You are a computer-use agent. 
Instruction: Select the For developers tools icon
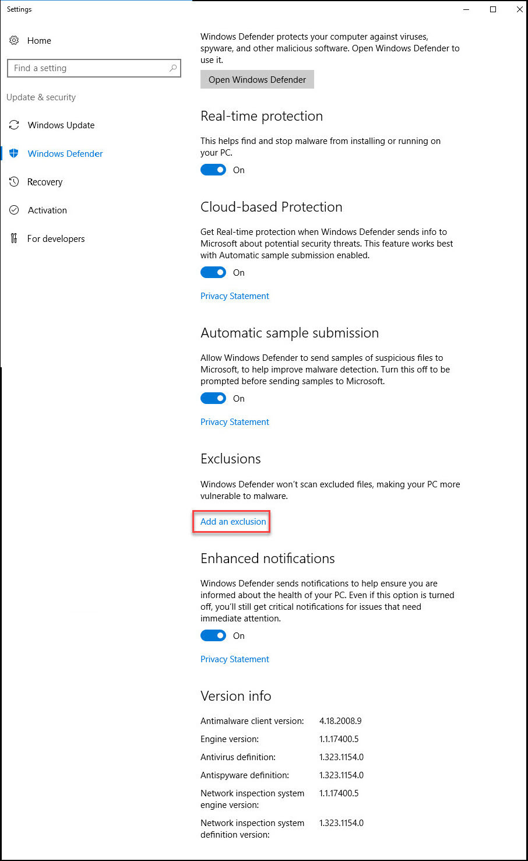14,238
